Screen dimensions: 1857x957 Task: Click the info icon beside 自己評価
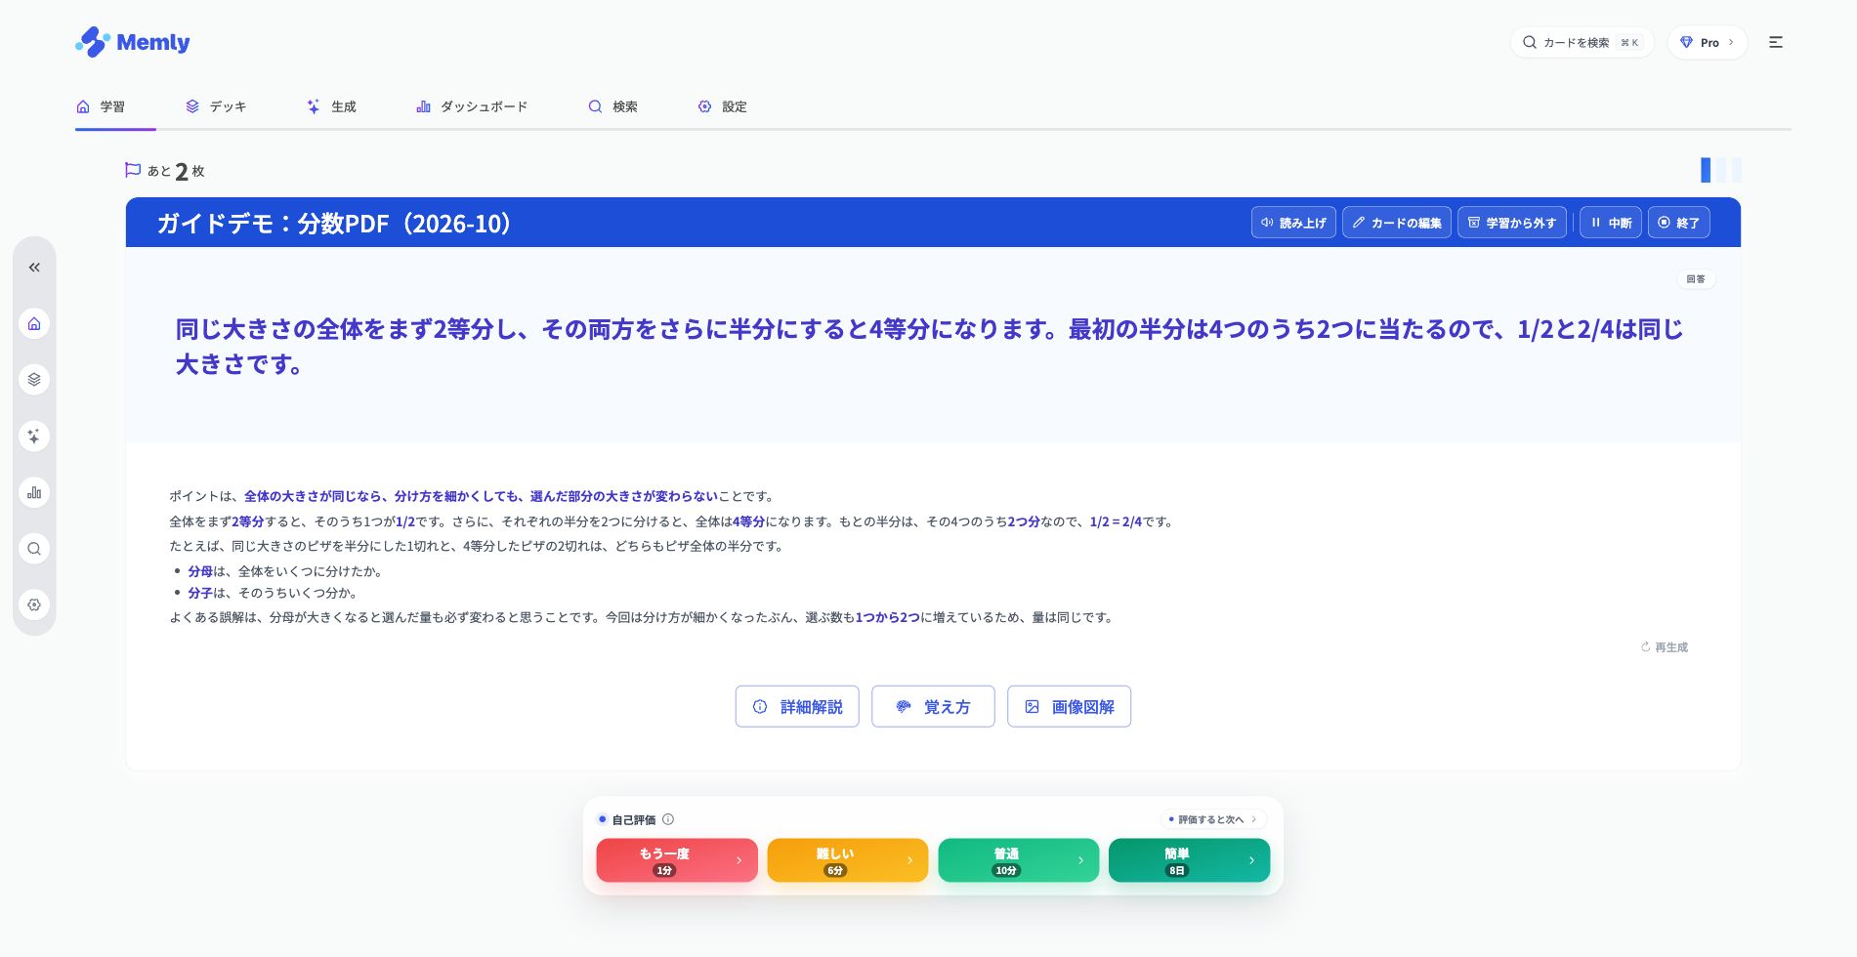coord(668,819)
